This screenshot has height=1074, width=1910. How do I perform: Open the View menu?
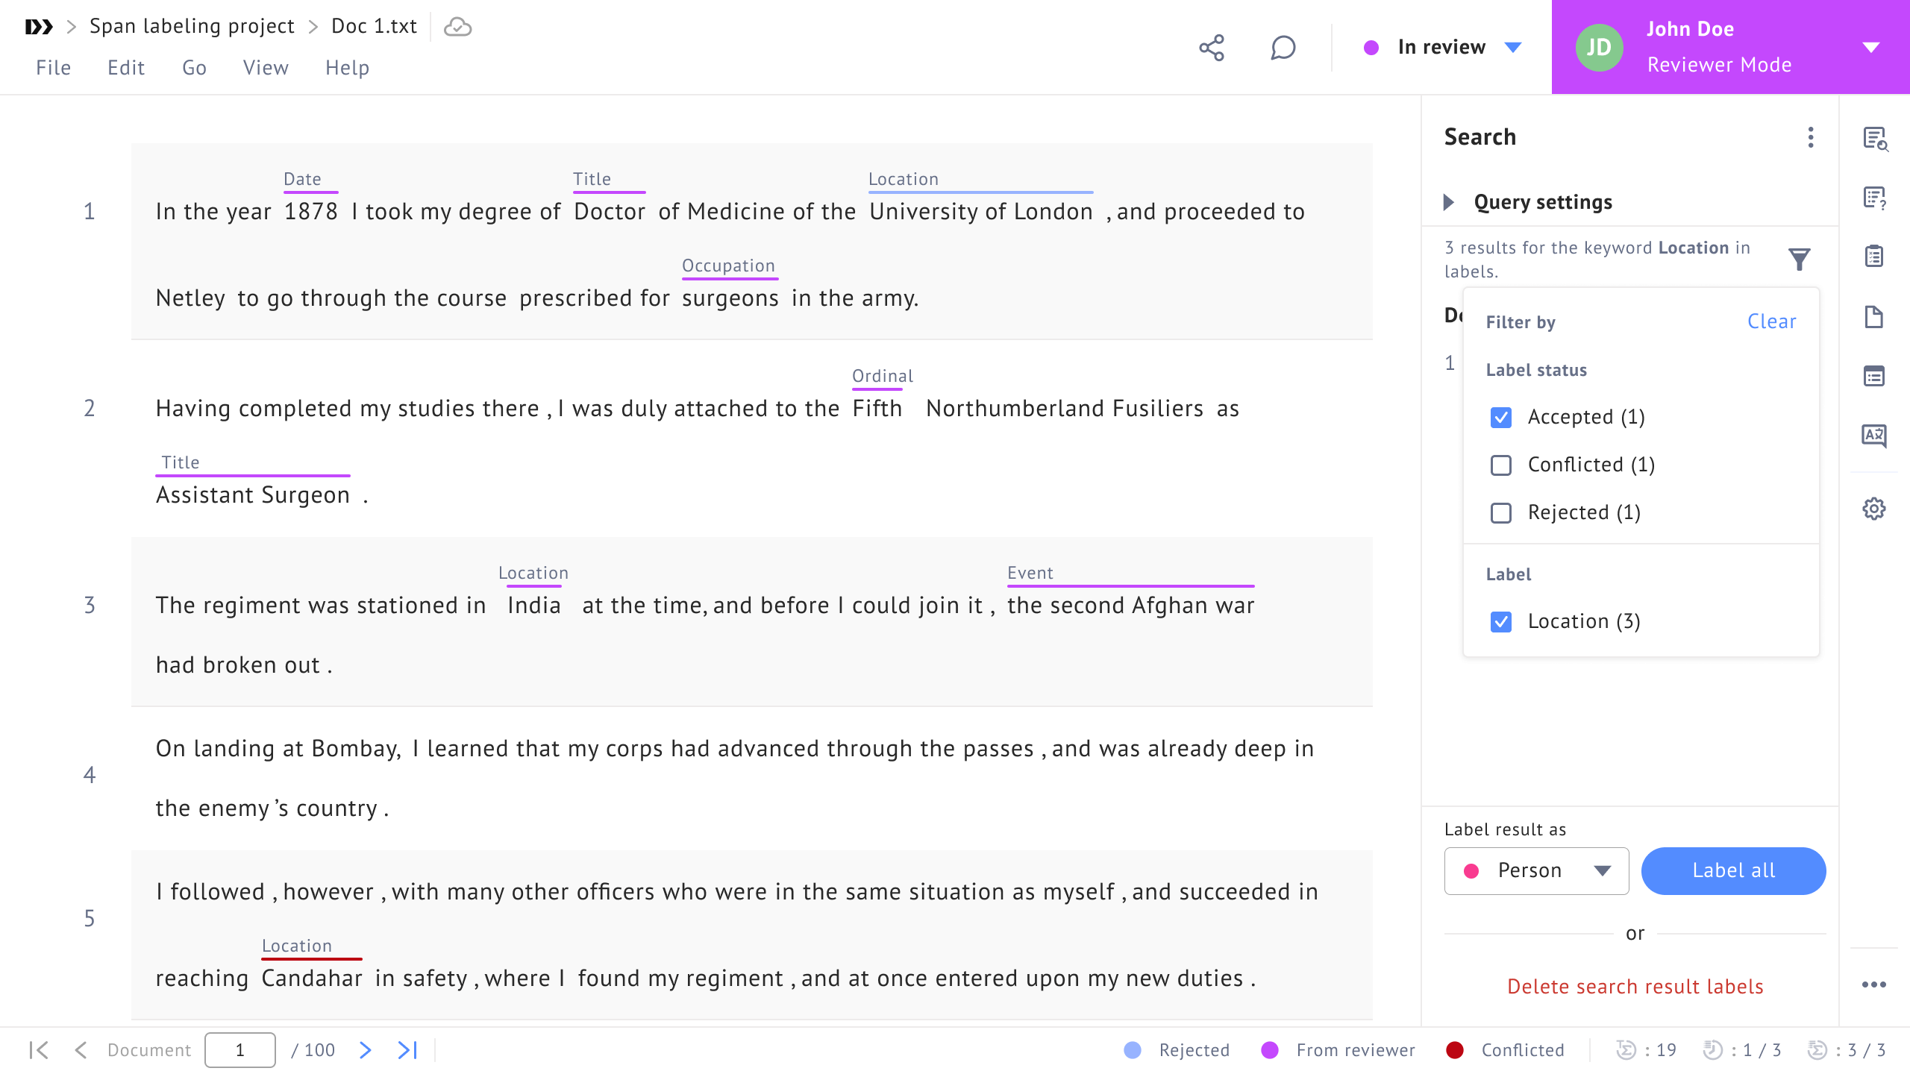click(x=266, y=68)
